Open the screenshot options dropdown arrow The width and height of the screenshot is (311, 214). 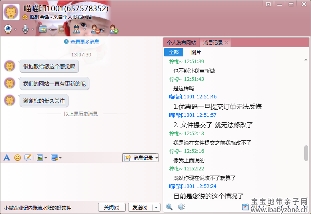tap(60, 158)
